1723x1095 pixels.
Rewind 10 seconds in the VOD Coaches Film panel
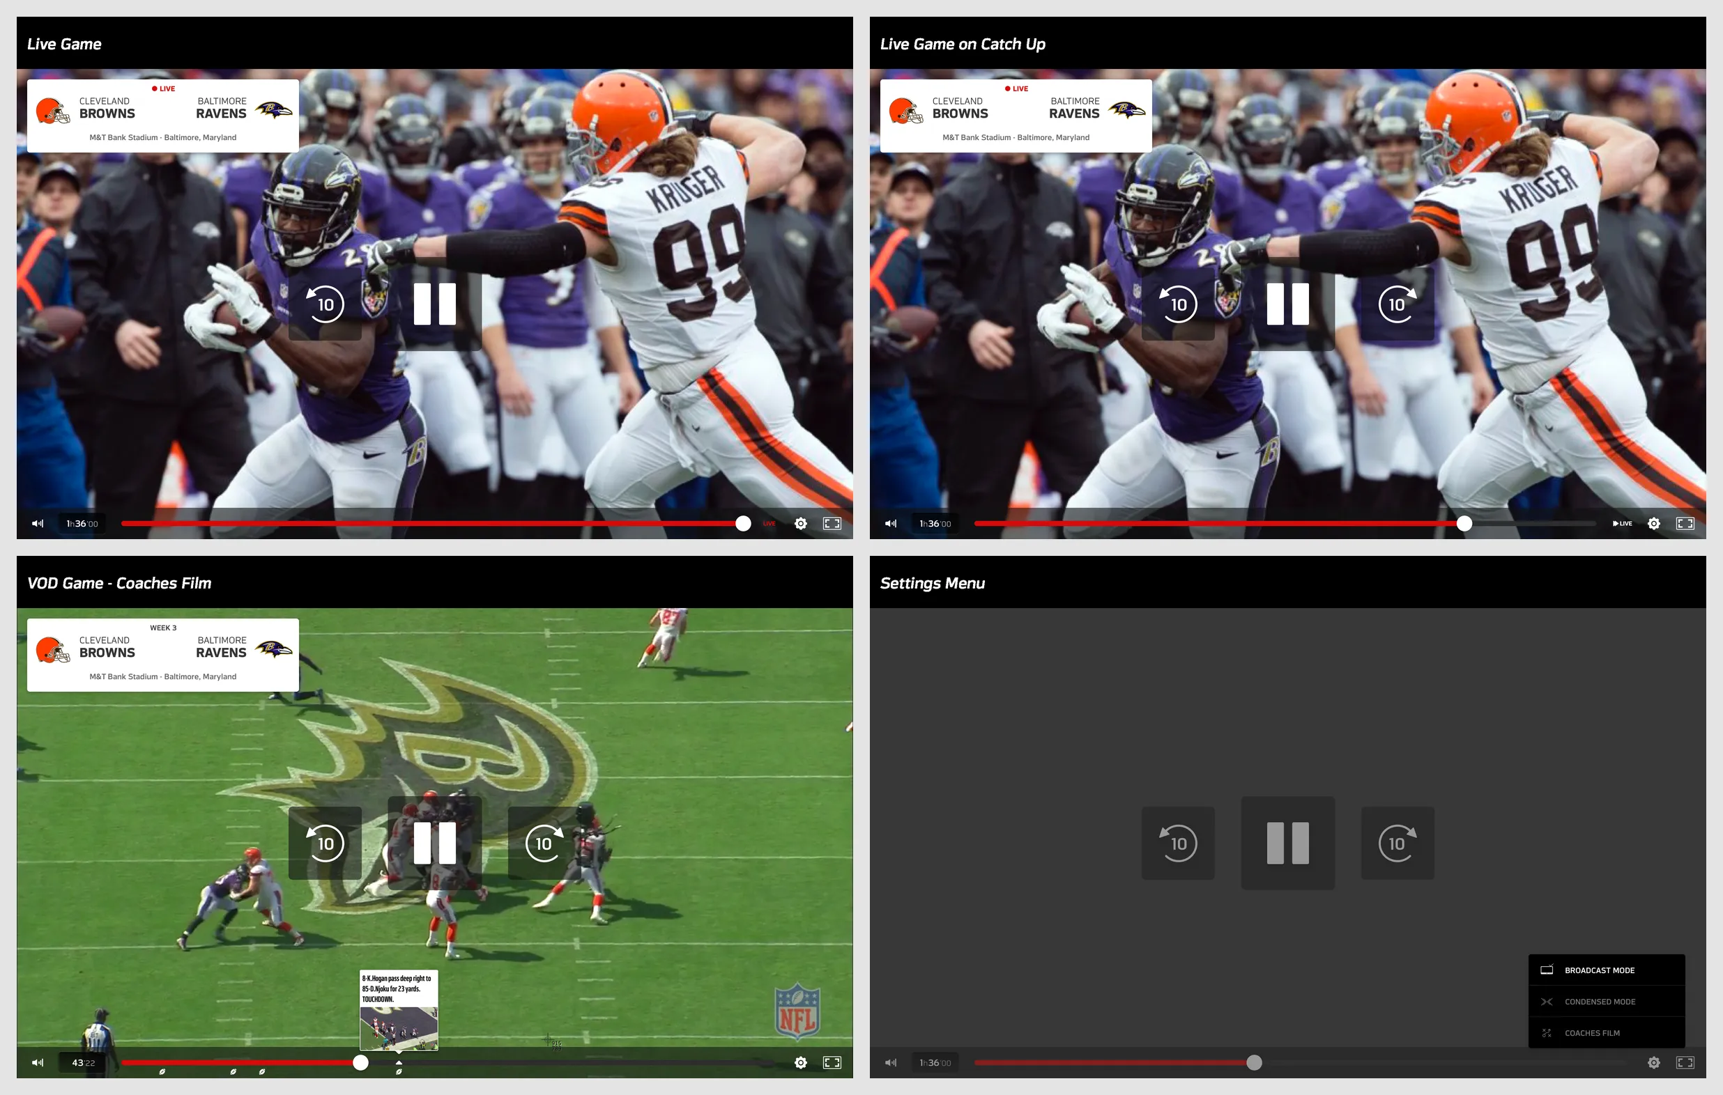click(325, 844)
